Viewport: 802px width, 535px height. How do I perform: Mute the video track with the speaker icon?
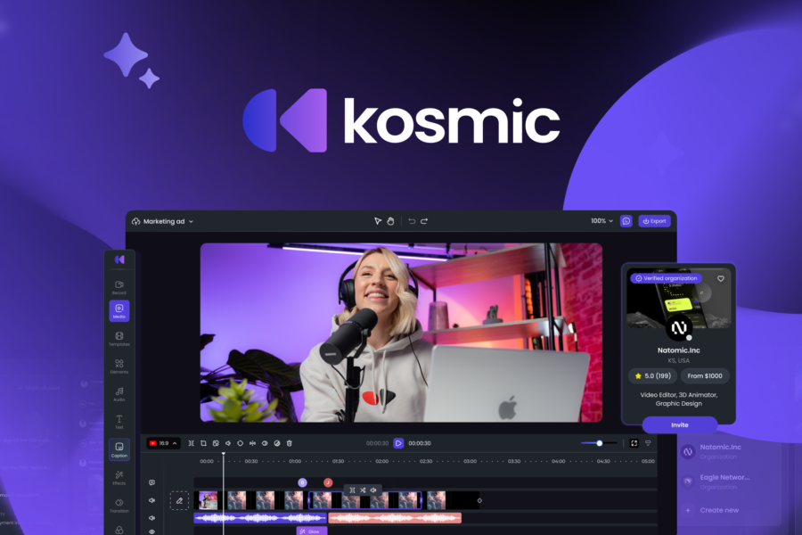point(152,500)
